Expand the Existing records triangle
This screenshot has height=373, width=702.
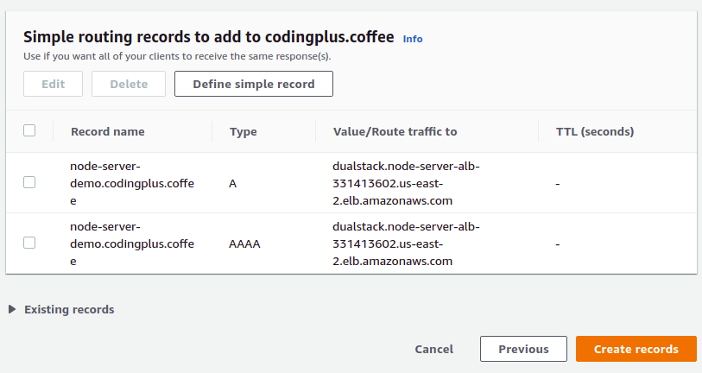coord(12,309)
